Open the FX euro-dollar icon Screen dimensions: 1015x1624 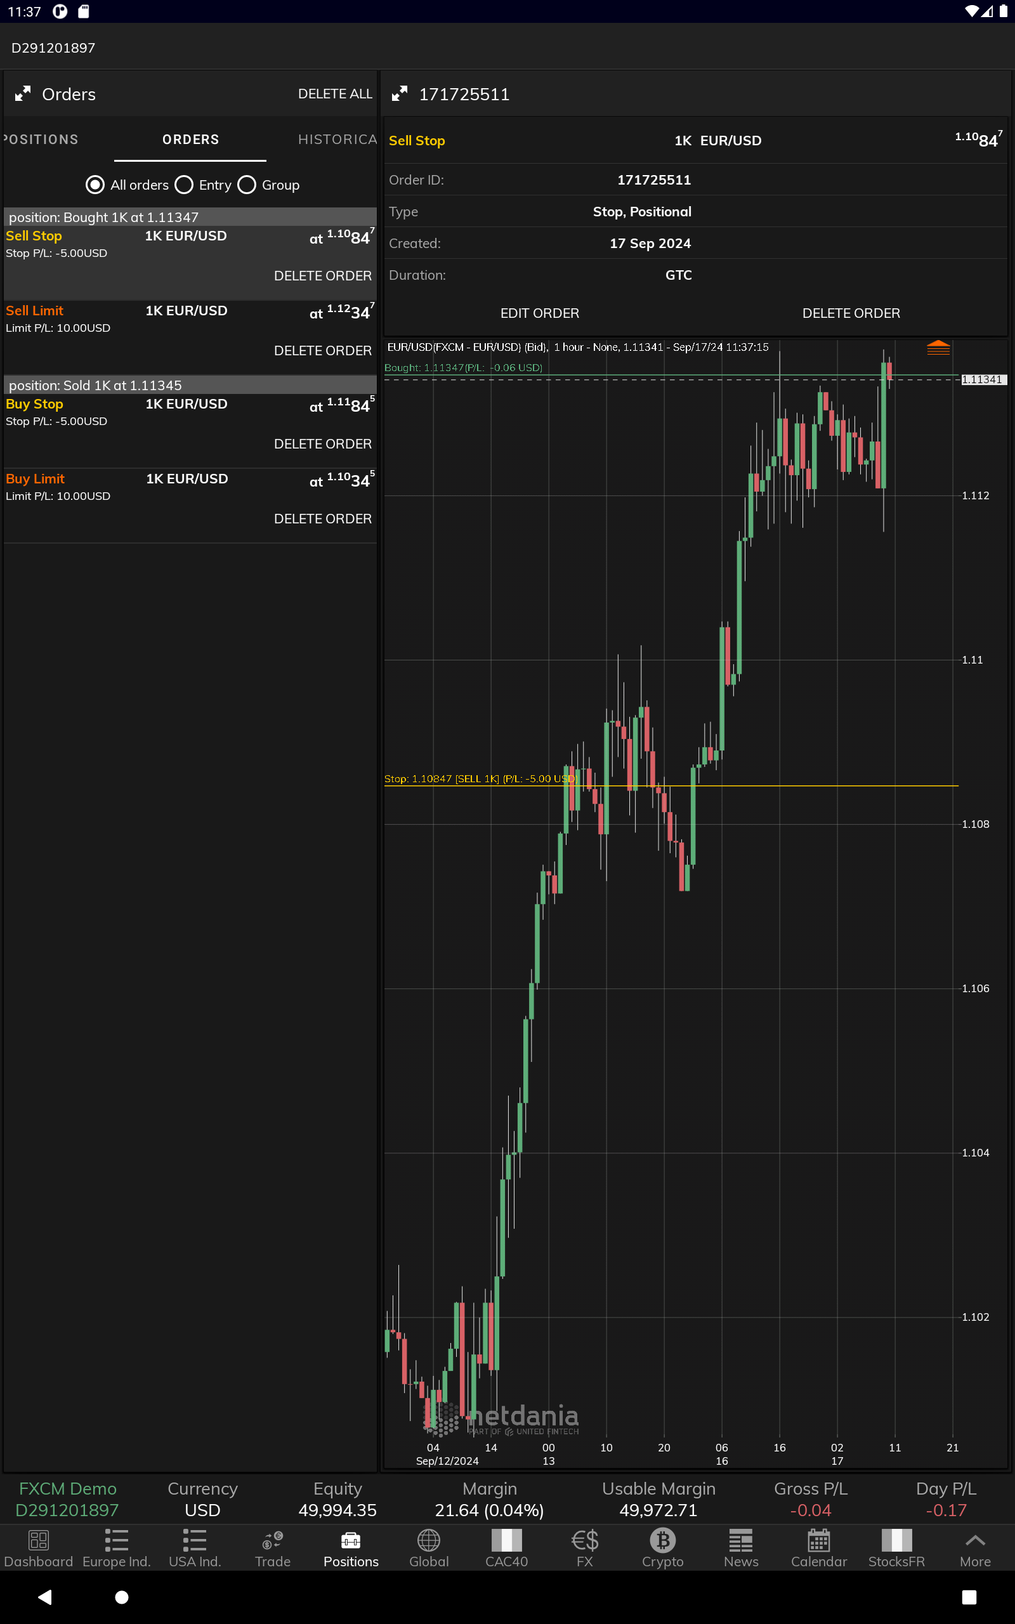[585, 1540]
